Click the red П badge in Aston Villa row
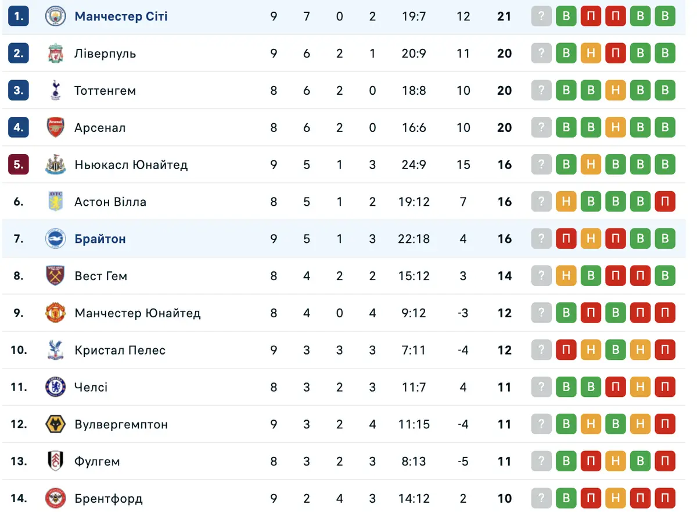The width and height of the screenshot is (697, 512). 665,202
